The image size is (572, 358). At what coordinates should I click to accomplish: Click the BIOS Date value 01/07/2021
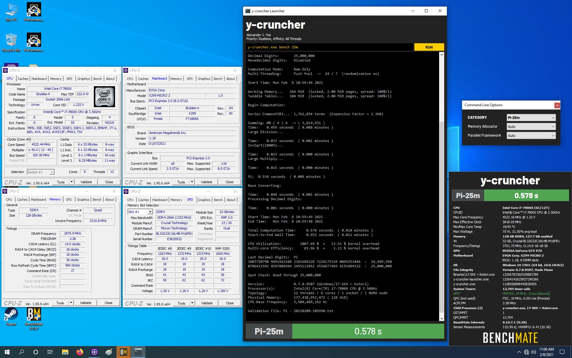click(x=192, y=143)
